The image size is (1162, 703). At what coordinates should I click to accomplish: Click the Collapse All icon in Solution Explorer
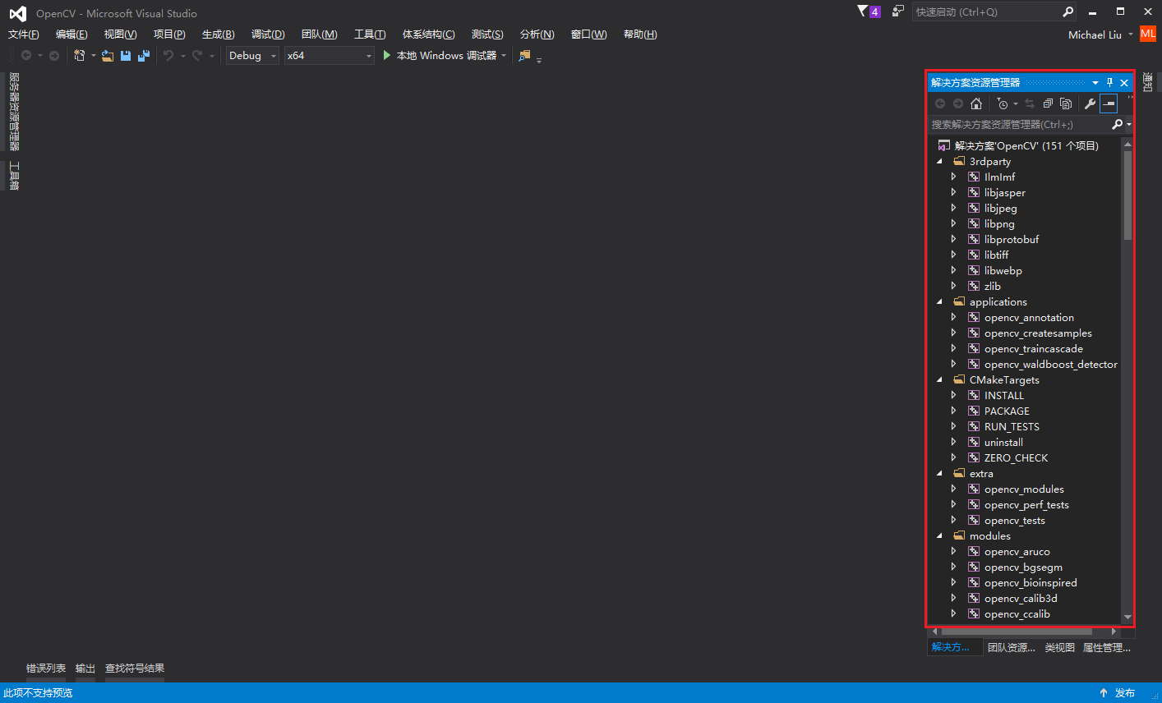click(1048, 103)
